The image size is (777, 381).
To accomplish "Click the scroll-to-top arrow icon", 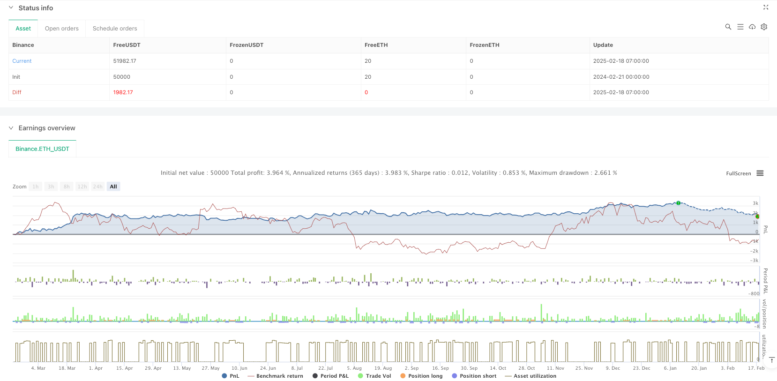I will (771, 360).
